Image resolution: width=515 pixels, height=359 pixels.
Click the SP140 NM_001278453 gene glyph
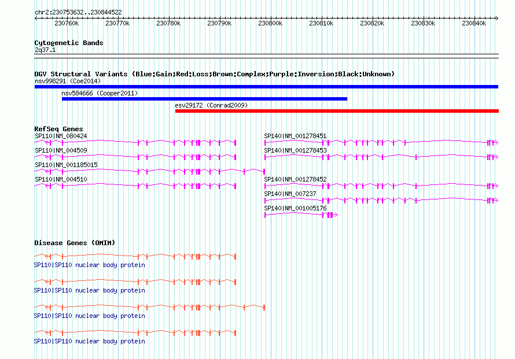(381, 157)
